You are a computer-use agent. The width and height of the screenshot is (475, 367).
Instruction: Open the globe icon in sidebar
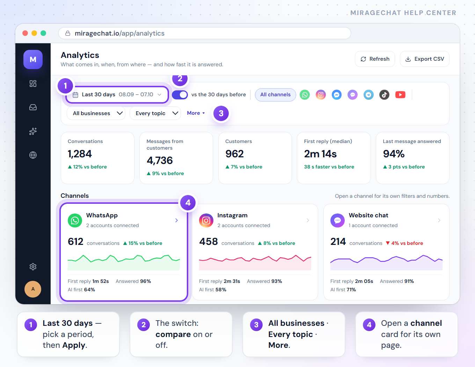(33, 155)
